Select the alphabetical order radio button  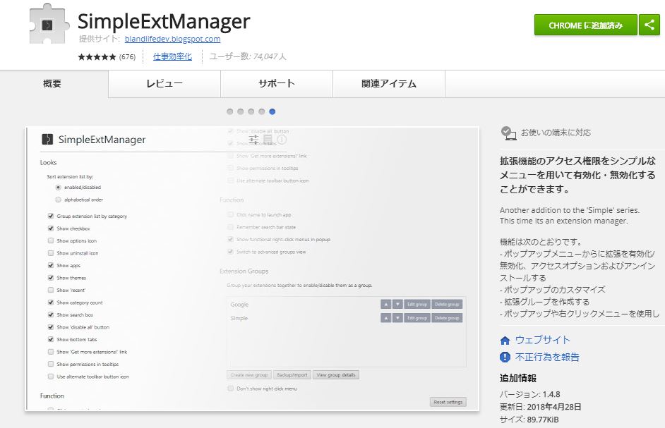point(58,200)
